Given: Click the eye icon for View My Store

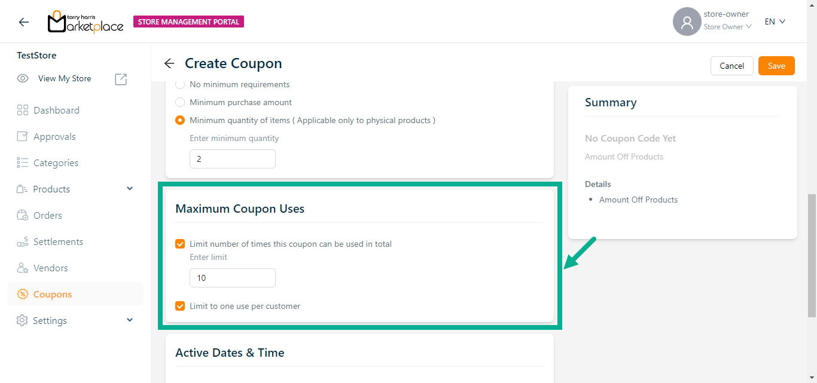Looking at the screenshot, I should point(23,78).
